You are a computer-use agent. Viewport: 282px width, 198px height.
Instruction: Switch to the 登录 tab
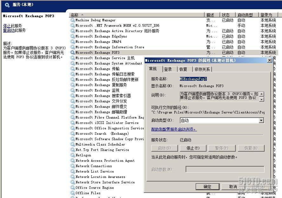pos(168,69)
